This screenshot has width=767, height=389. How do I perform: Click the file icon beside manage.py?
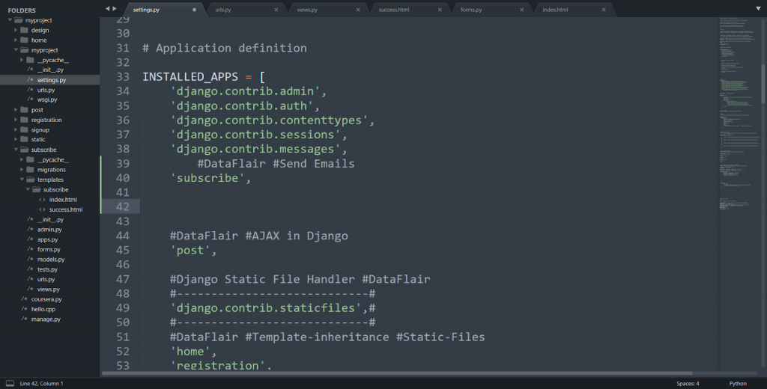pyautogui.click(x=24, y=319)
